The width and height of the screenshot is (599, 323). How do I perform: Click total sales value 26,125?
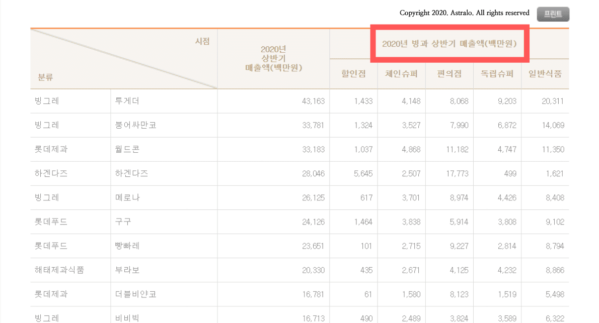pos(313,197)
